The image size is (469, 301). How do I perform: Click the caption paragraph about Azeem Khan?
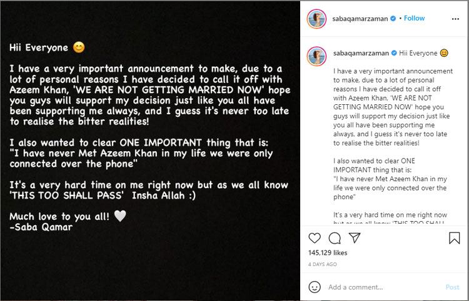coord(391,111)
